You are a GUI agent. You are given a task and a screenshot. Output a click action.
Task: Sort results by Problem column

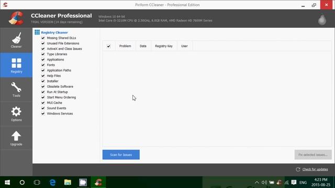tap(125, 46)
